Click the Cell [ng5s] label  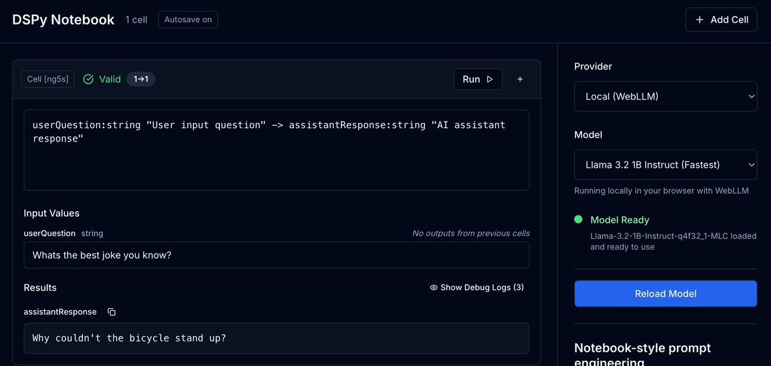(x=48, y=79)
